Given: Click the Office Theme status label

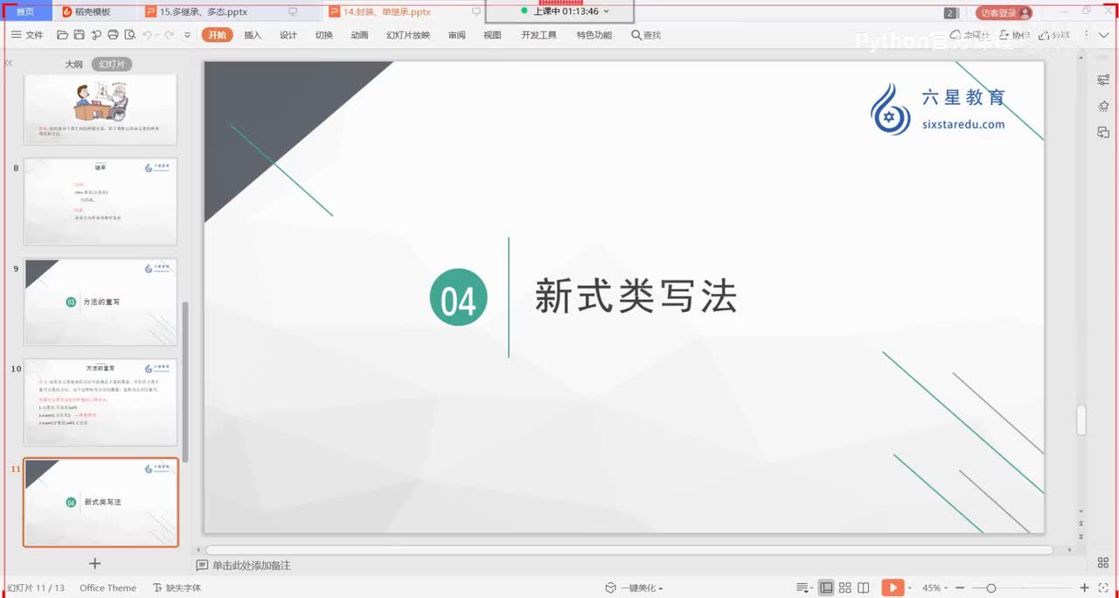Looking at the screenshot, I should (108, 588).
